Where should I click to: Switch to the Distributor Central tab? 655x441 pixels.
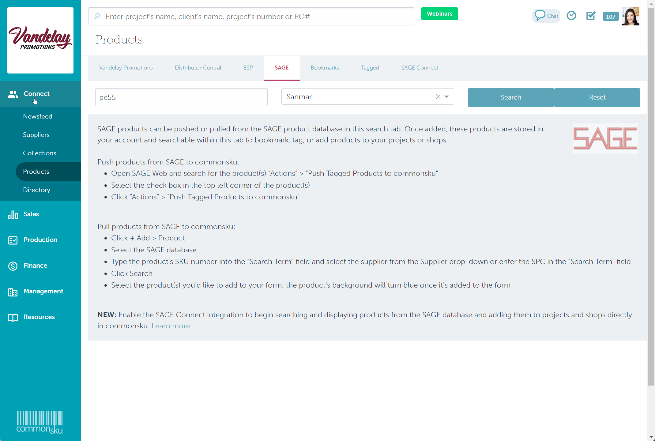[x=198, y=68]
